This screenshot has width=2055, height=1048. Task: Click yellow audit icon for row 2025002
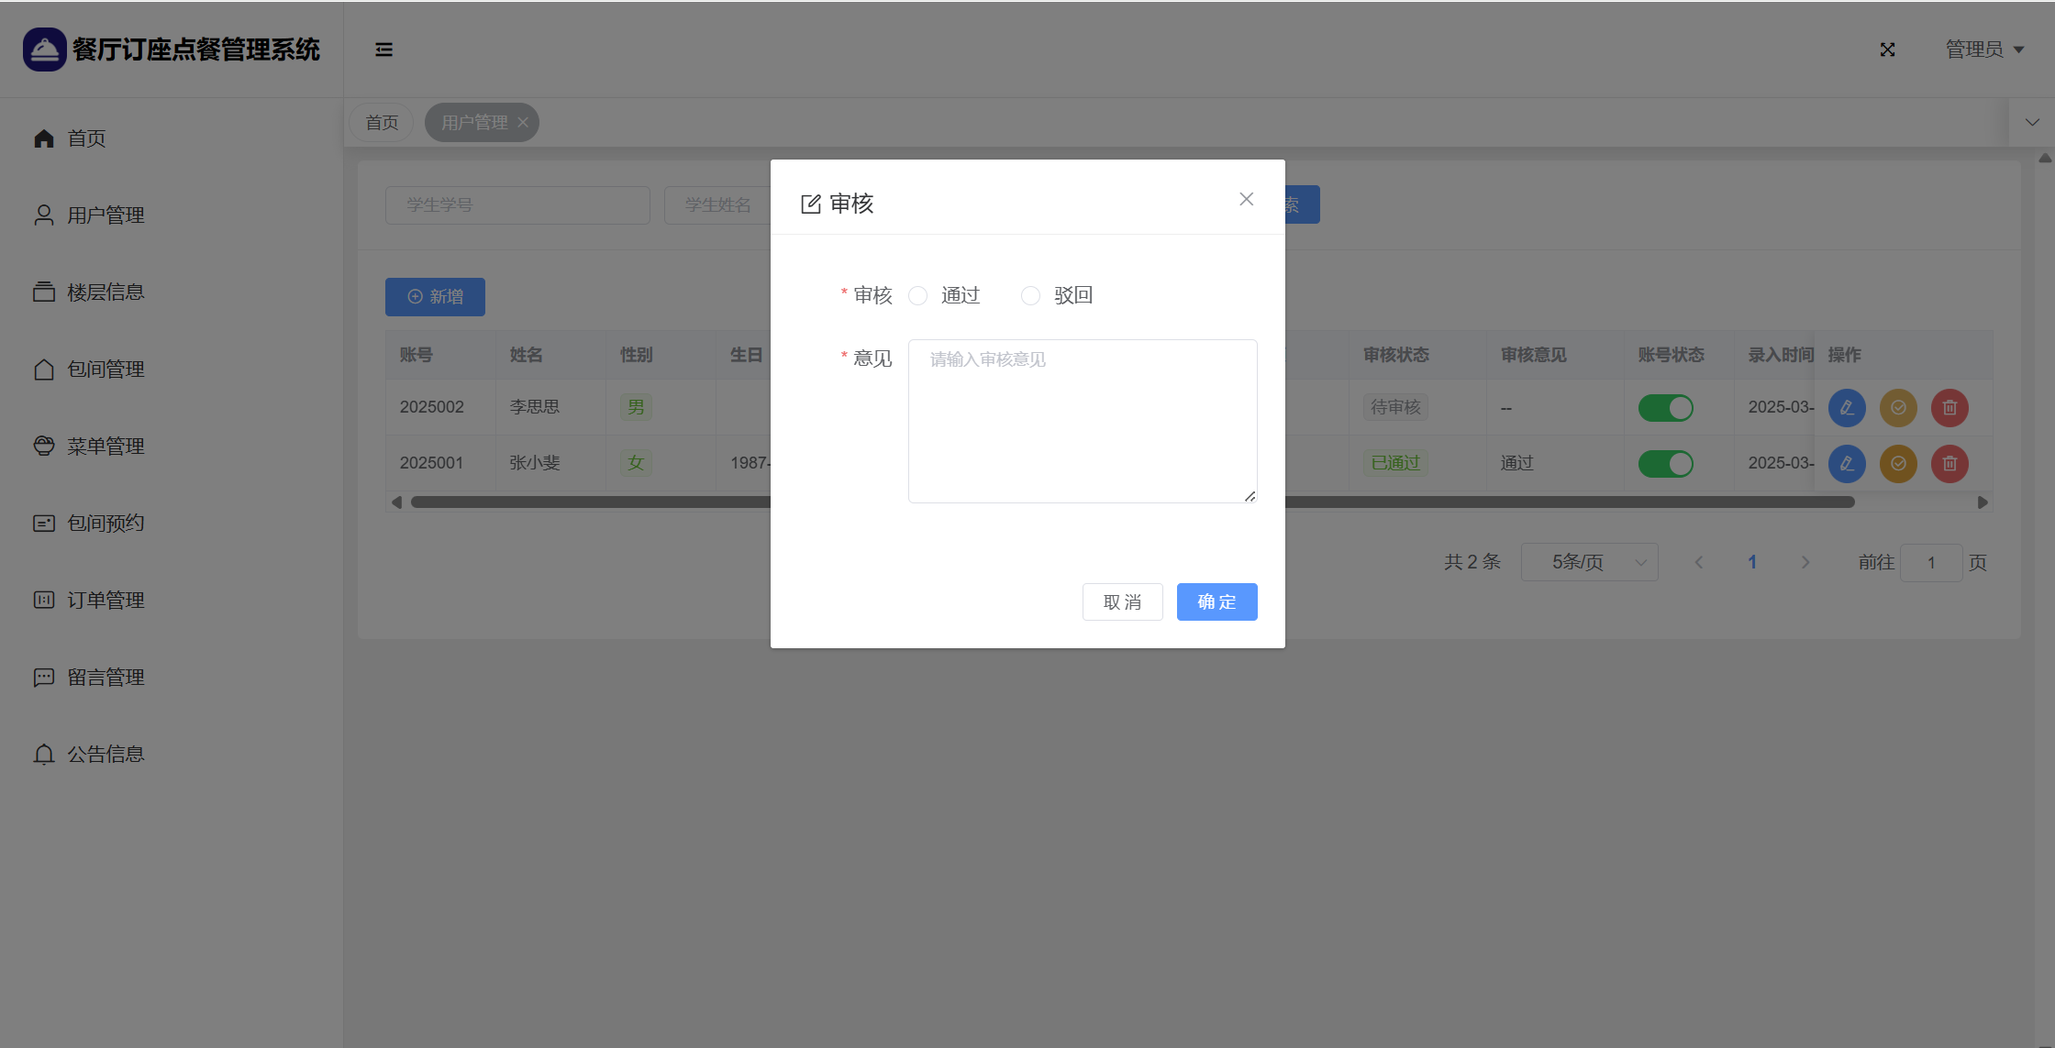point(1898,407)
